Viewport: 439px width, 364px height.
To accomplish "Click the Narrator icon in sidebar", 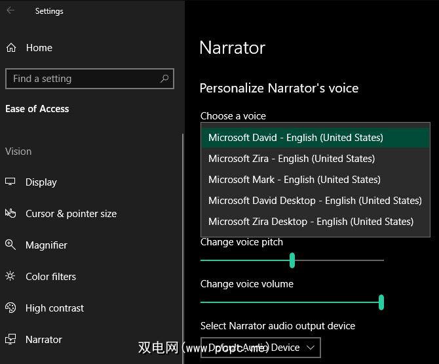I will tap(10, 340).
